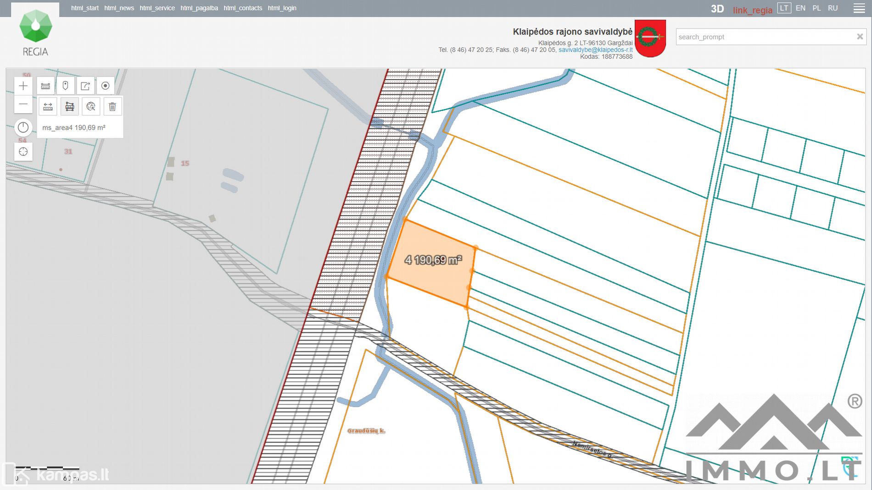Clear the search field with X

(x=860, y=37)
